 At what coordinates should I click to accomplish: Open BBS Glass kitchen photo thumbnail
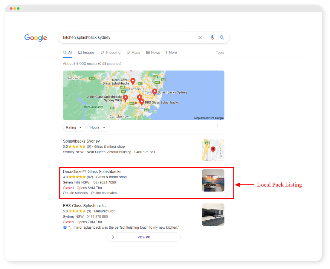pyautogui.click(x=213, y=215)
